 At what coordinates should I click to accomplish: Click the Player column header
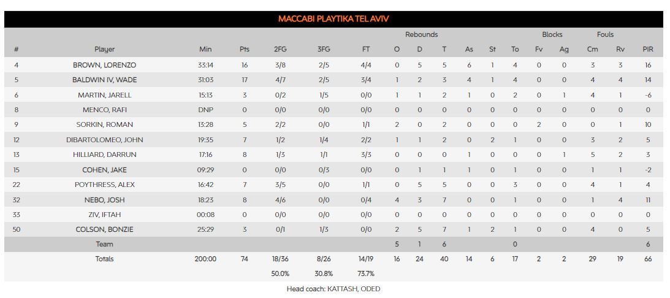click(104, 50)
